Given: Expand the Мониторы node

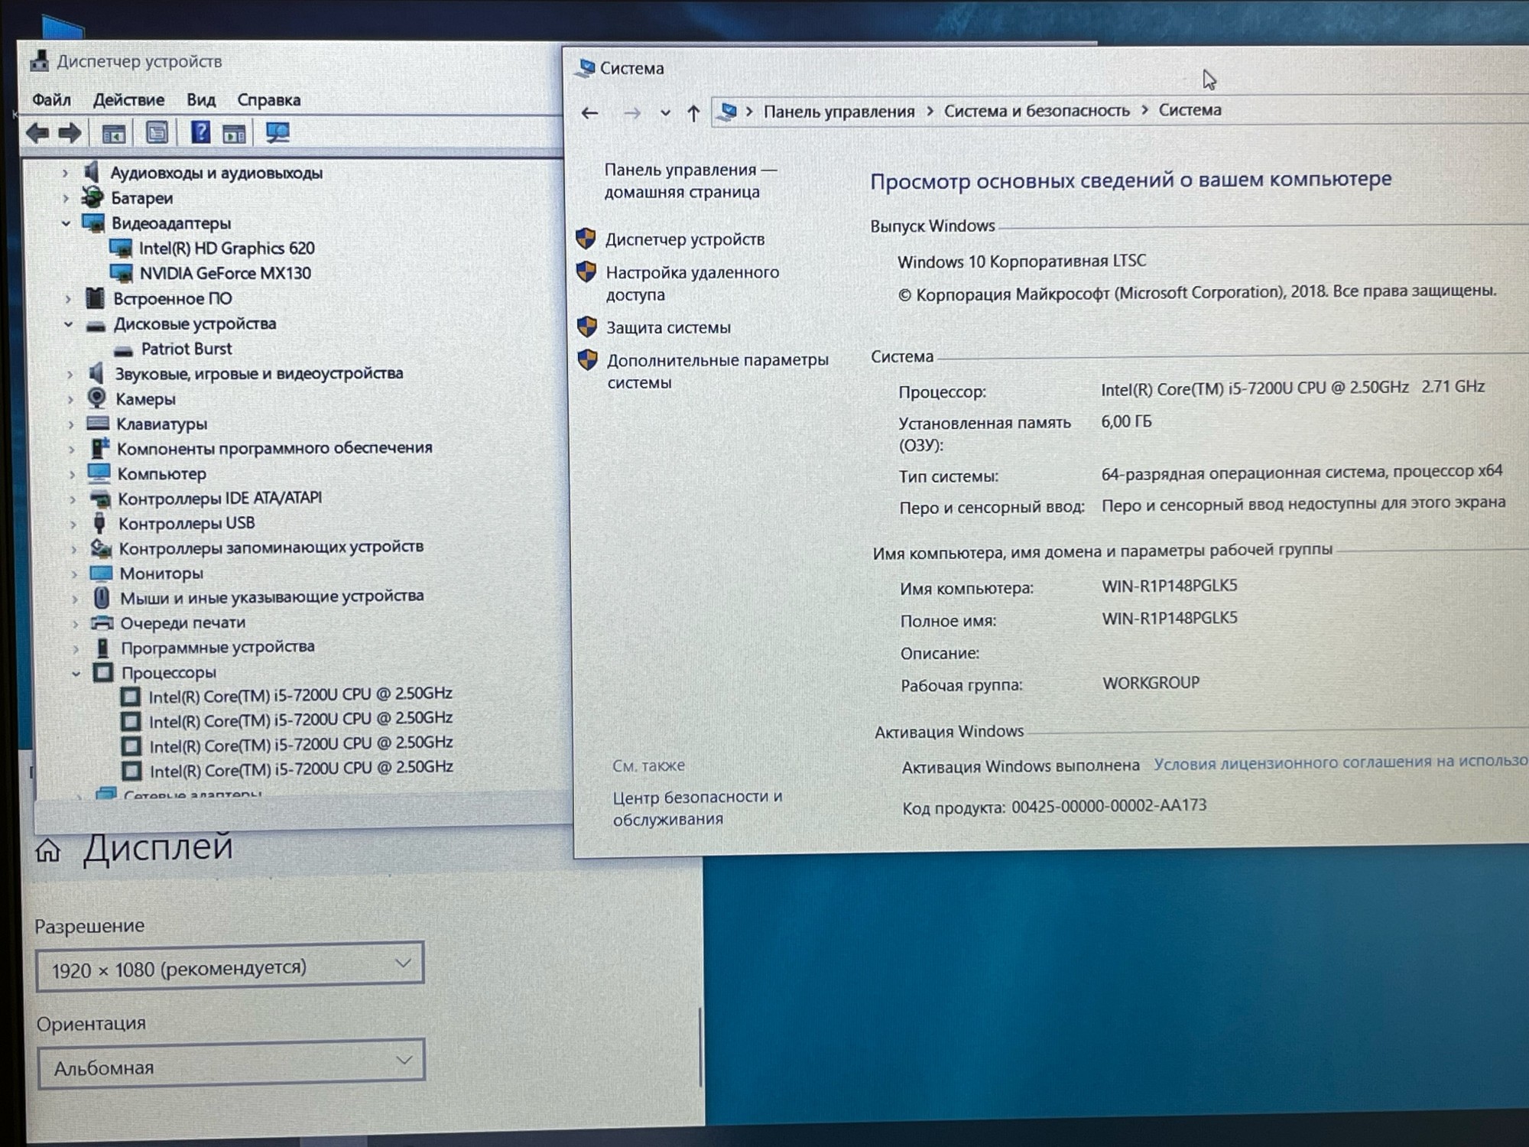Looking at the screenshot, I should pyautogui.click(x=74, y=574).
